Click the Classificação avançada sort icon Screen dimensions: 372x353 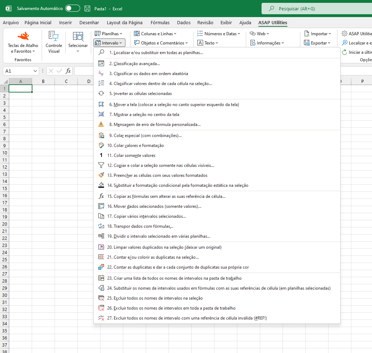coord(101,63)
